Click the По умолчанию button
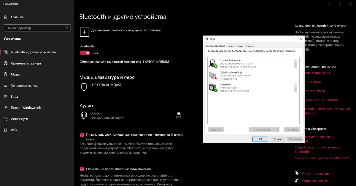Screen dimensions: 356x186 point(262,129)
